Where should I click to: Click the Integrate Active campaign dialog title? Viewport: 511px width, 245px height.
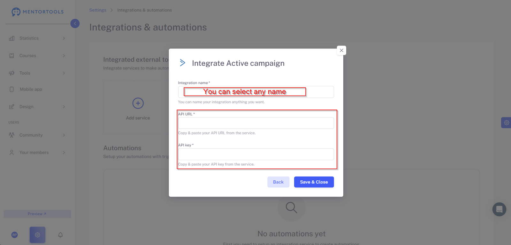click(x=238, y=63)
